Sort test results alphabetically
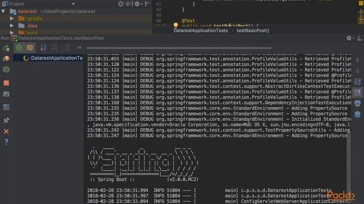Screen dimensions: 364x204 pyautogui.click(x=43, y=48)
